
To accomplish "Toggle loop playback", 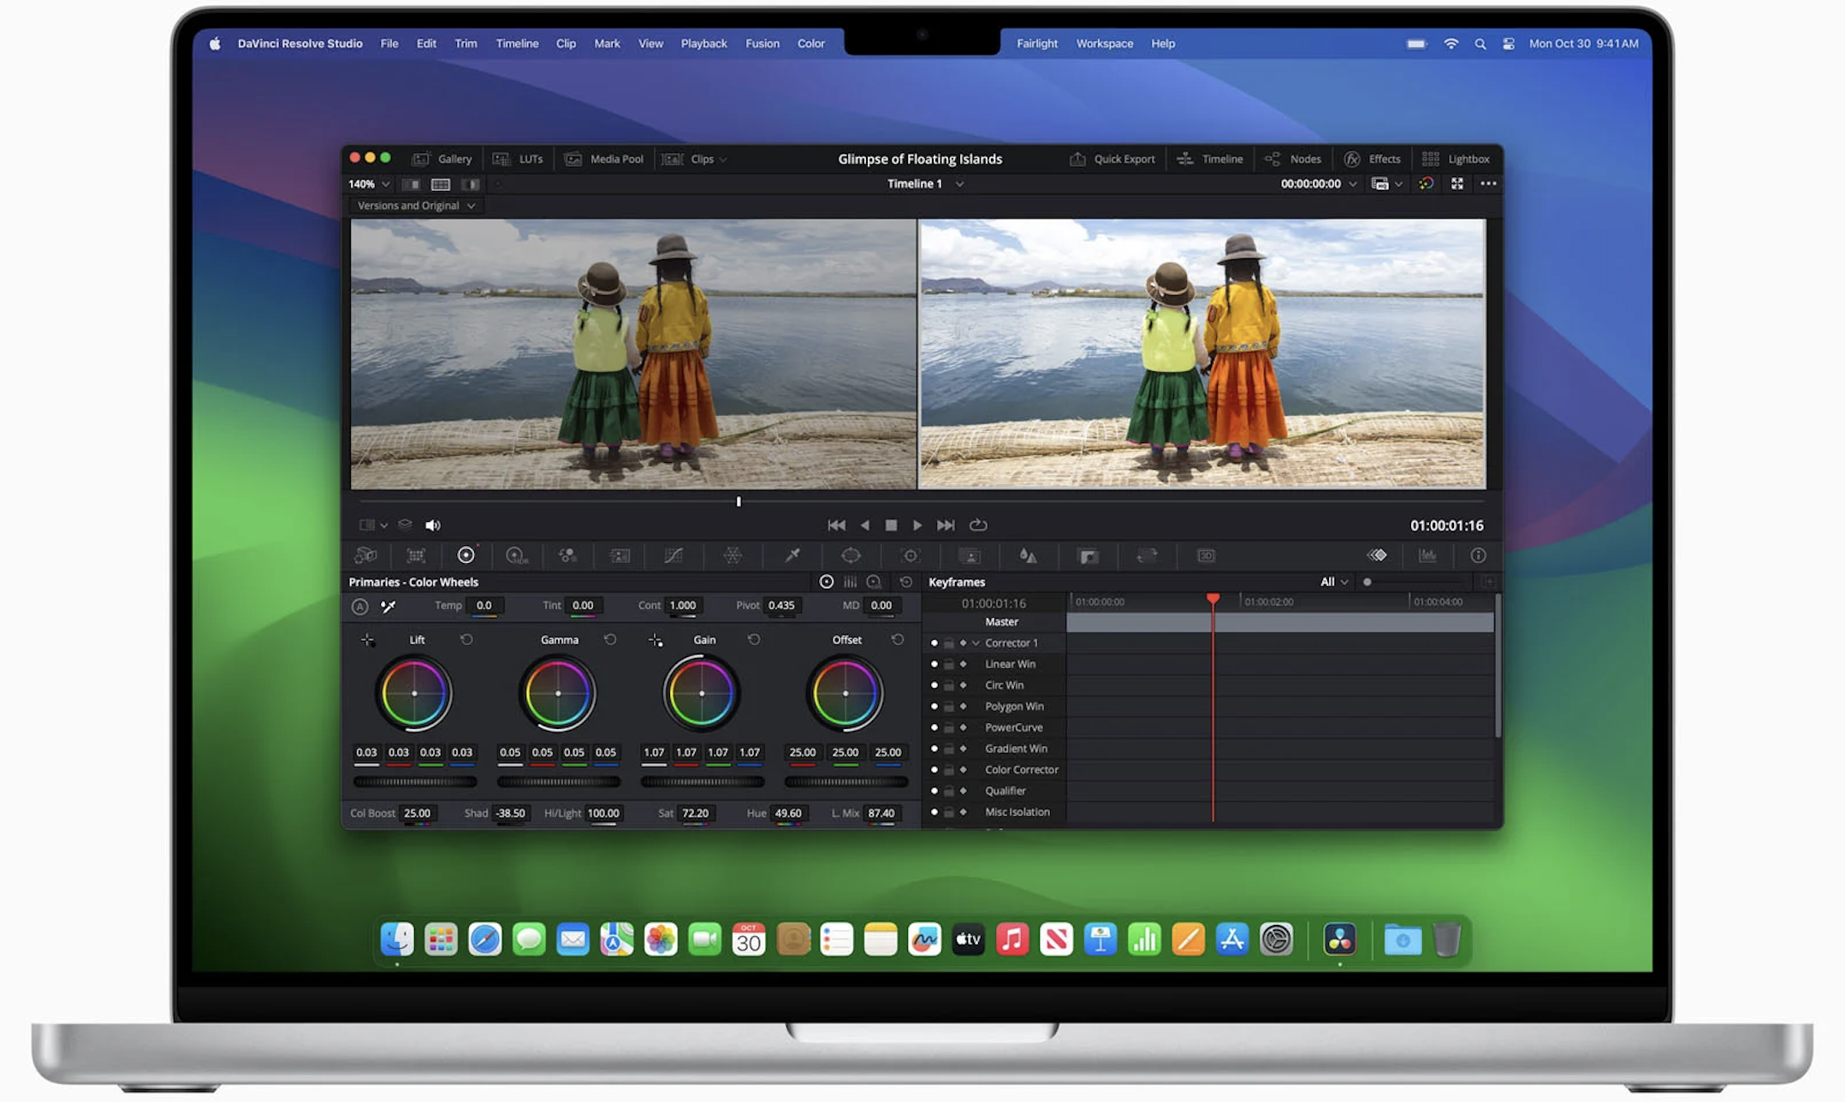I will pyautogui.click(x=978, y=524).
